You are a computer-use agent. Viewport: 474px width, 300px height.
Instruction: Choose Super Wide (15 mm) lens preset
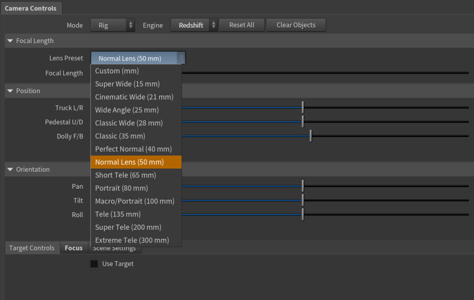[x=127, y=84]
